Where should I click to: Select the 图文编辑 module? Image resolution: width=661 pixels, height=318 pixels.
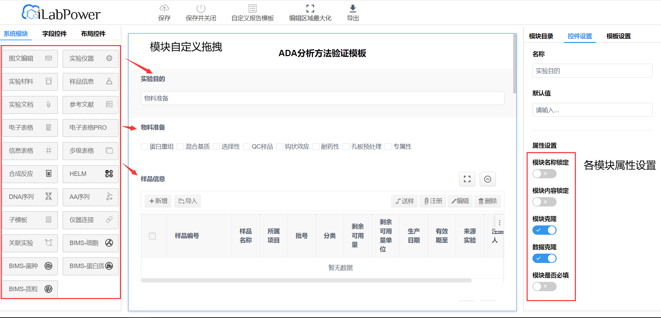[30, 59]
